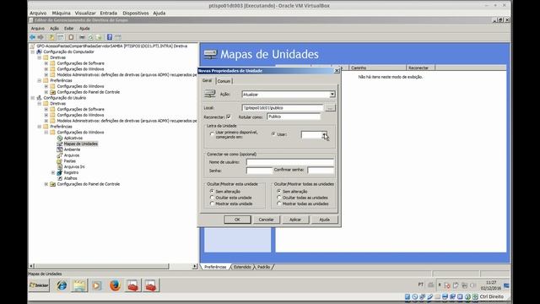Click the Forward arrow in editor toolbar

pos(40,37)
